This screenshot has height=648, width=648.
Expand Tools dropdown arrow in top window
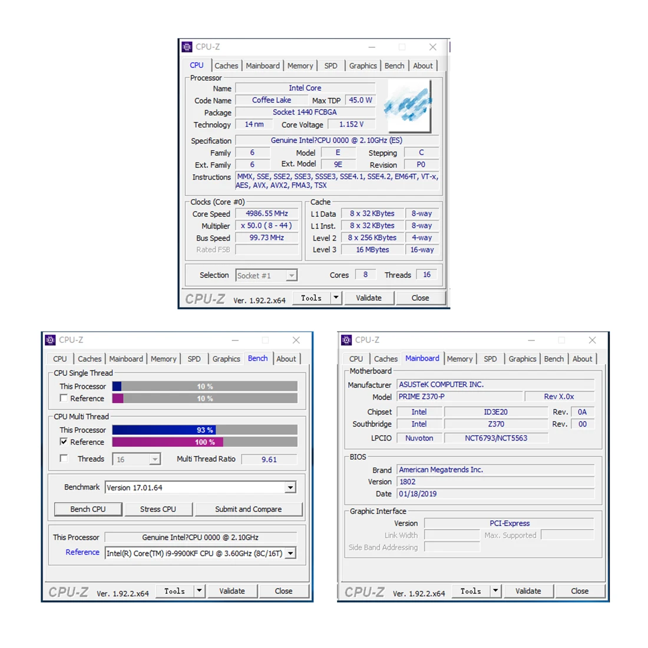[336, 297]
